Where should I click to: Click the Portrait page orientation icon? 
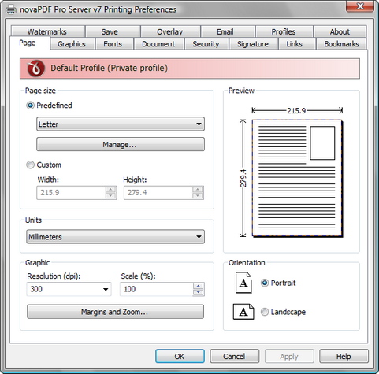tap(243, 283)
